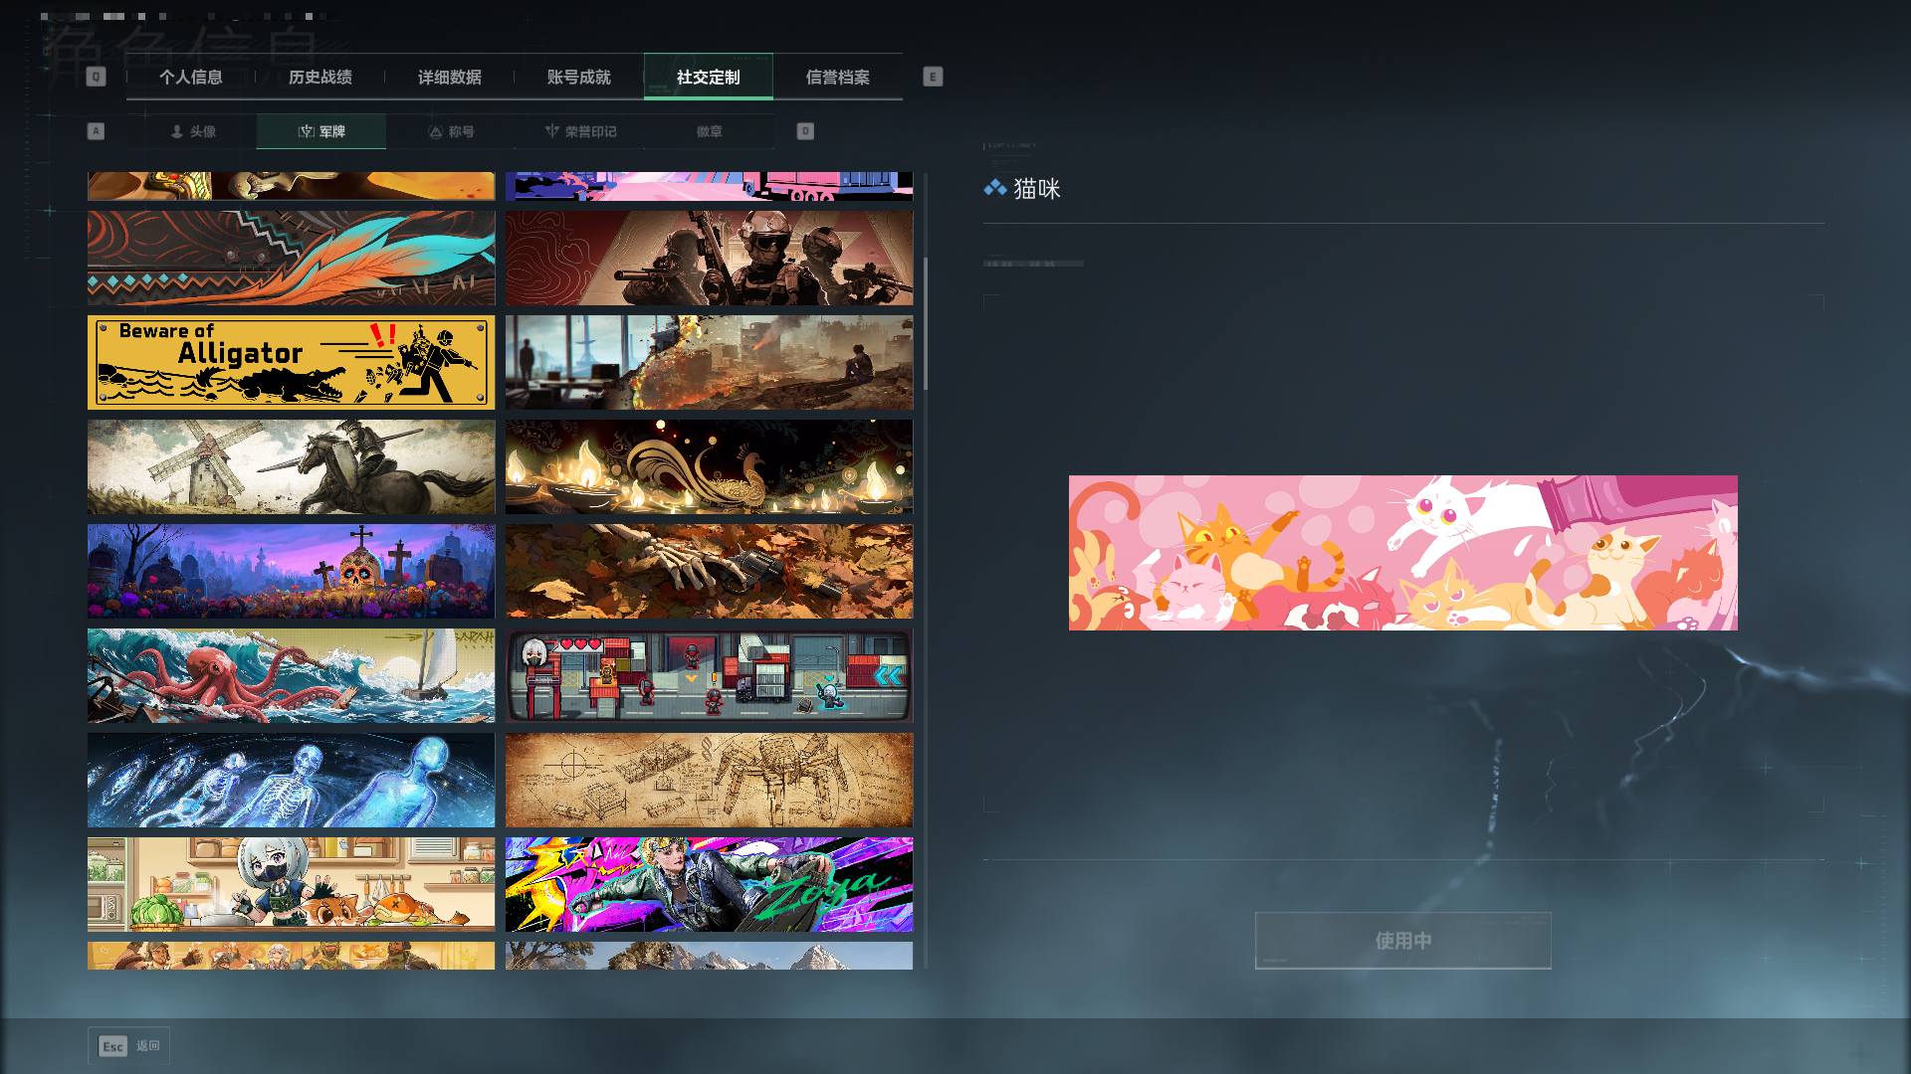Select the red octopus wave dog tag

[291, 675]
